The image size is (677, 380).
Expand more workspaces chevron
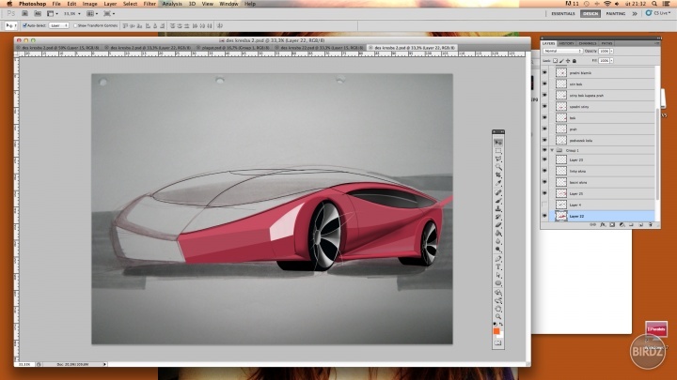635,14
